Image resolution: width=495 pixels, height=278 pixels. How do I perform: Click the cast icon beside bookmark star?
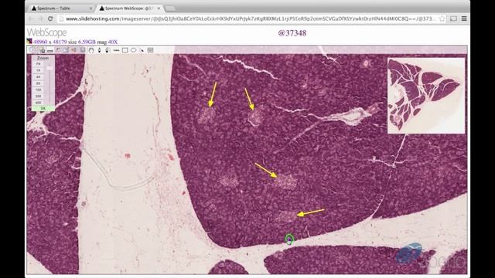(453, 19)
